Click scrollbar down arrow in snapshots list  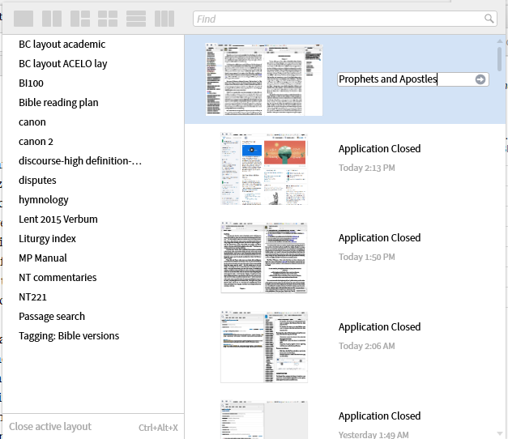[x=500, y=433]
